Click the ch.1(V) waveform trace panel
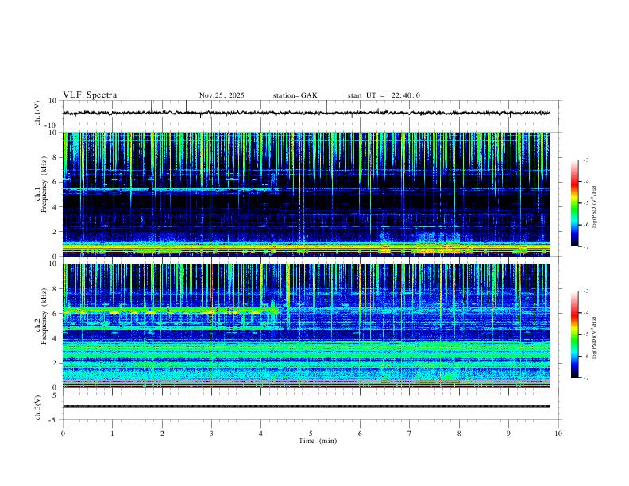This screenshot has height=486, width=629. 310,113
